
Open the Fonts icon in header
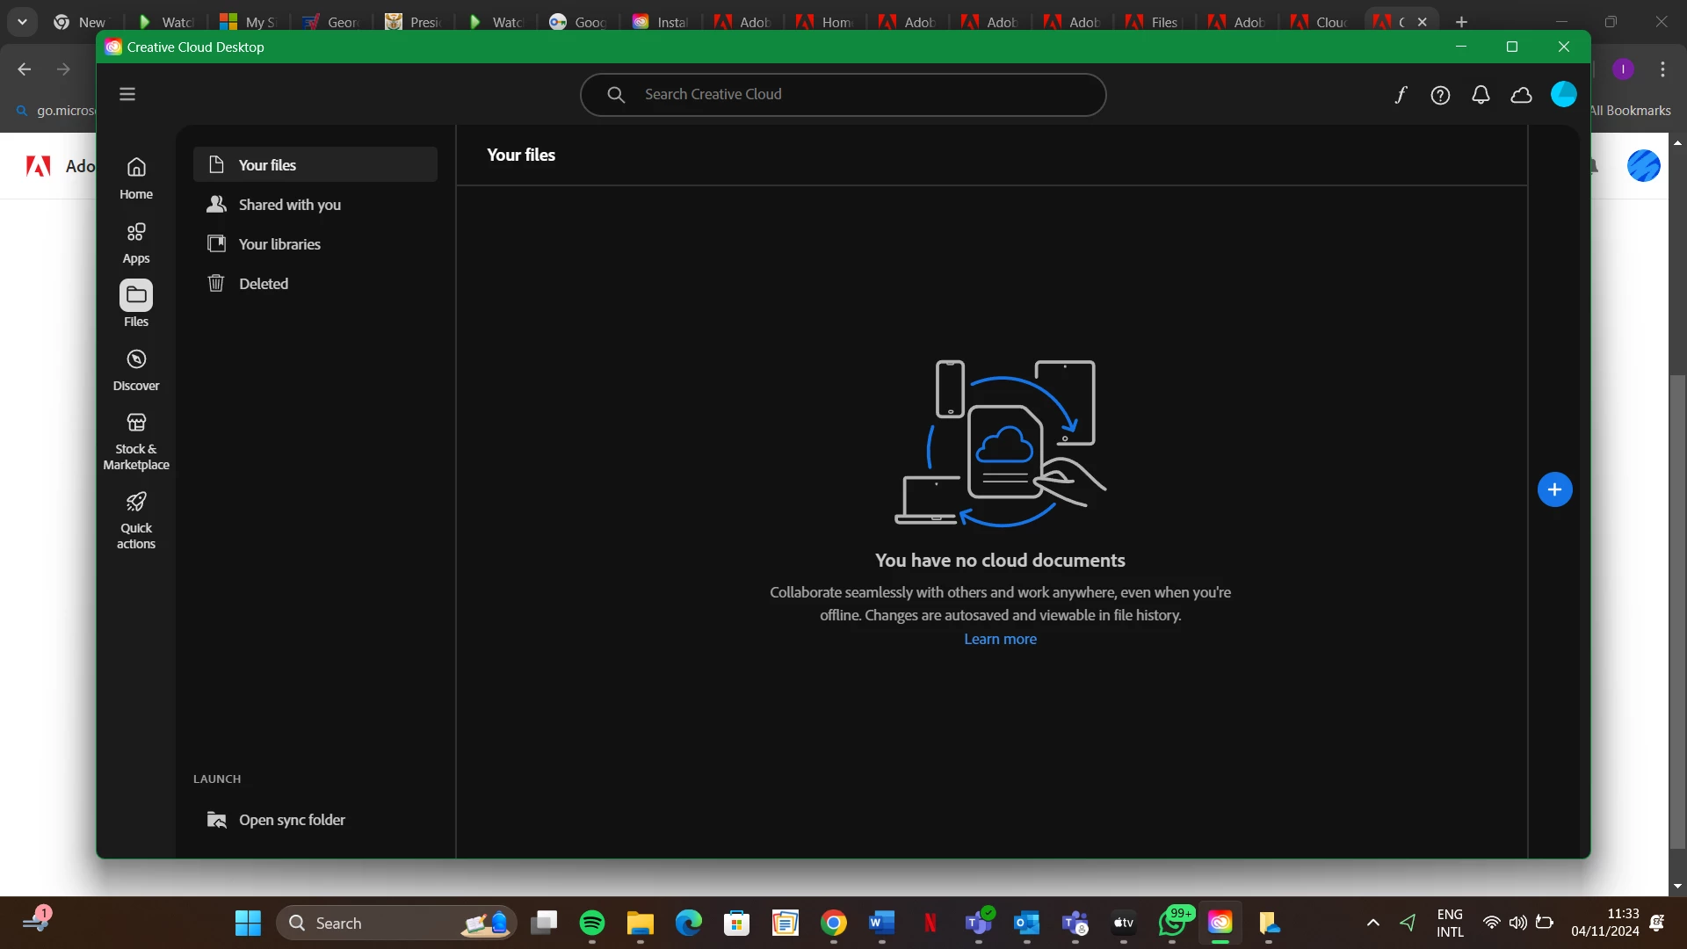(x=1401, y=95)
